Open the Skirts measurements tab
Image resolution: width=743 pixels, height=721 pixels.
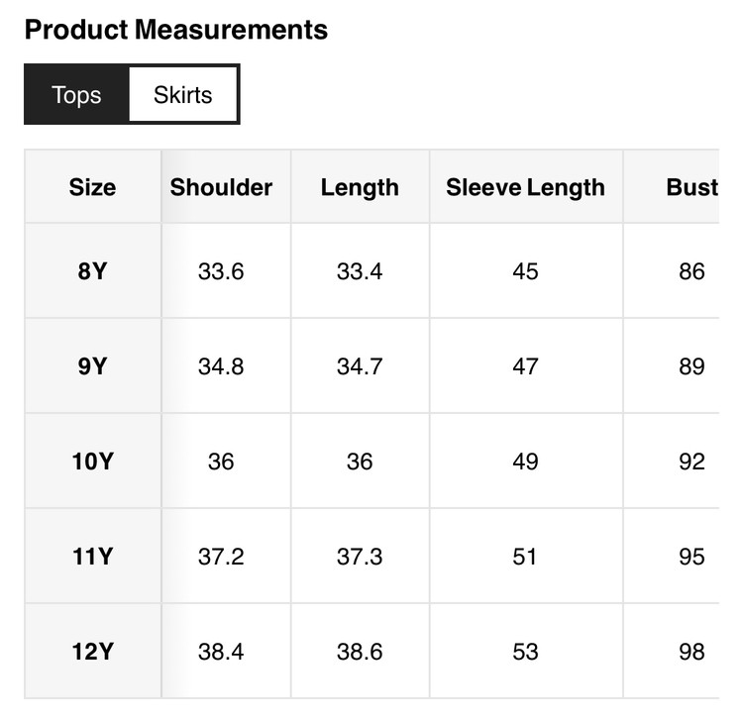pyautogui.click(x=183, y=95)
